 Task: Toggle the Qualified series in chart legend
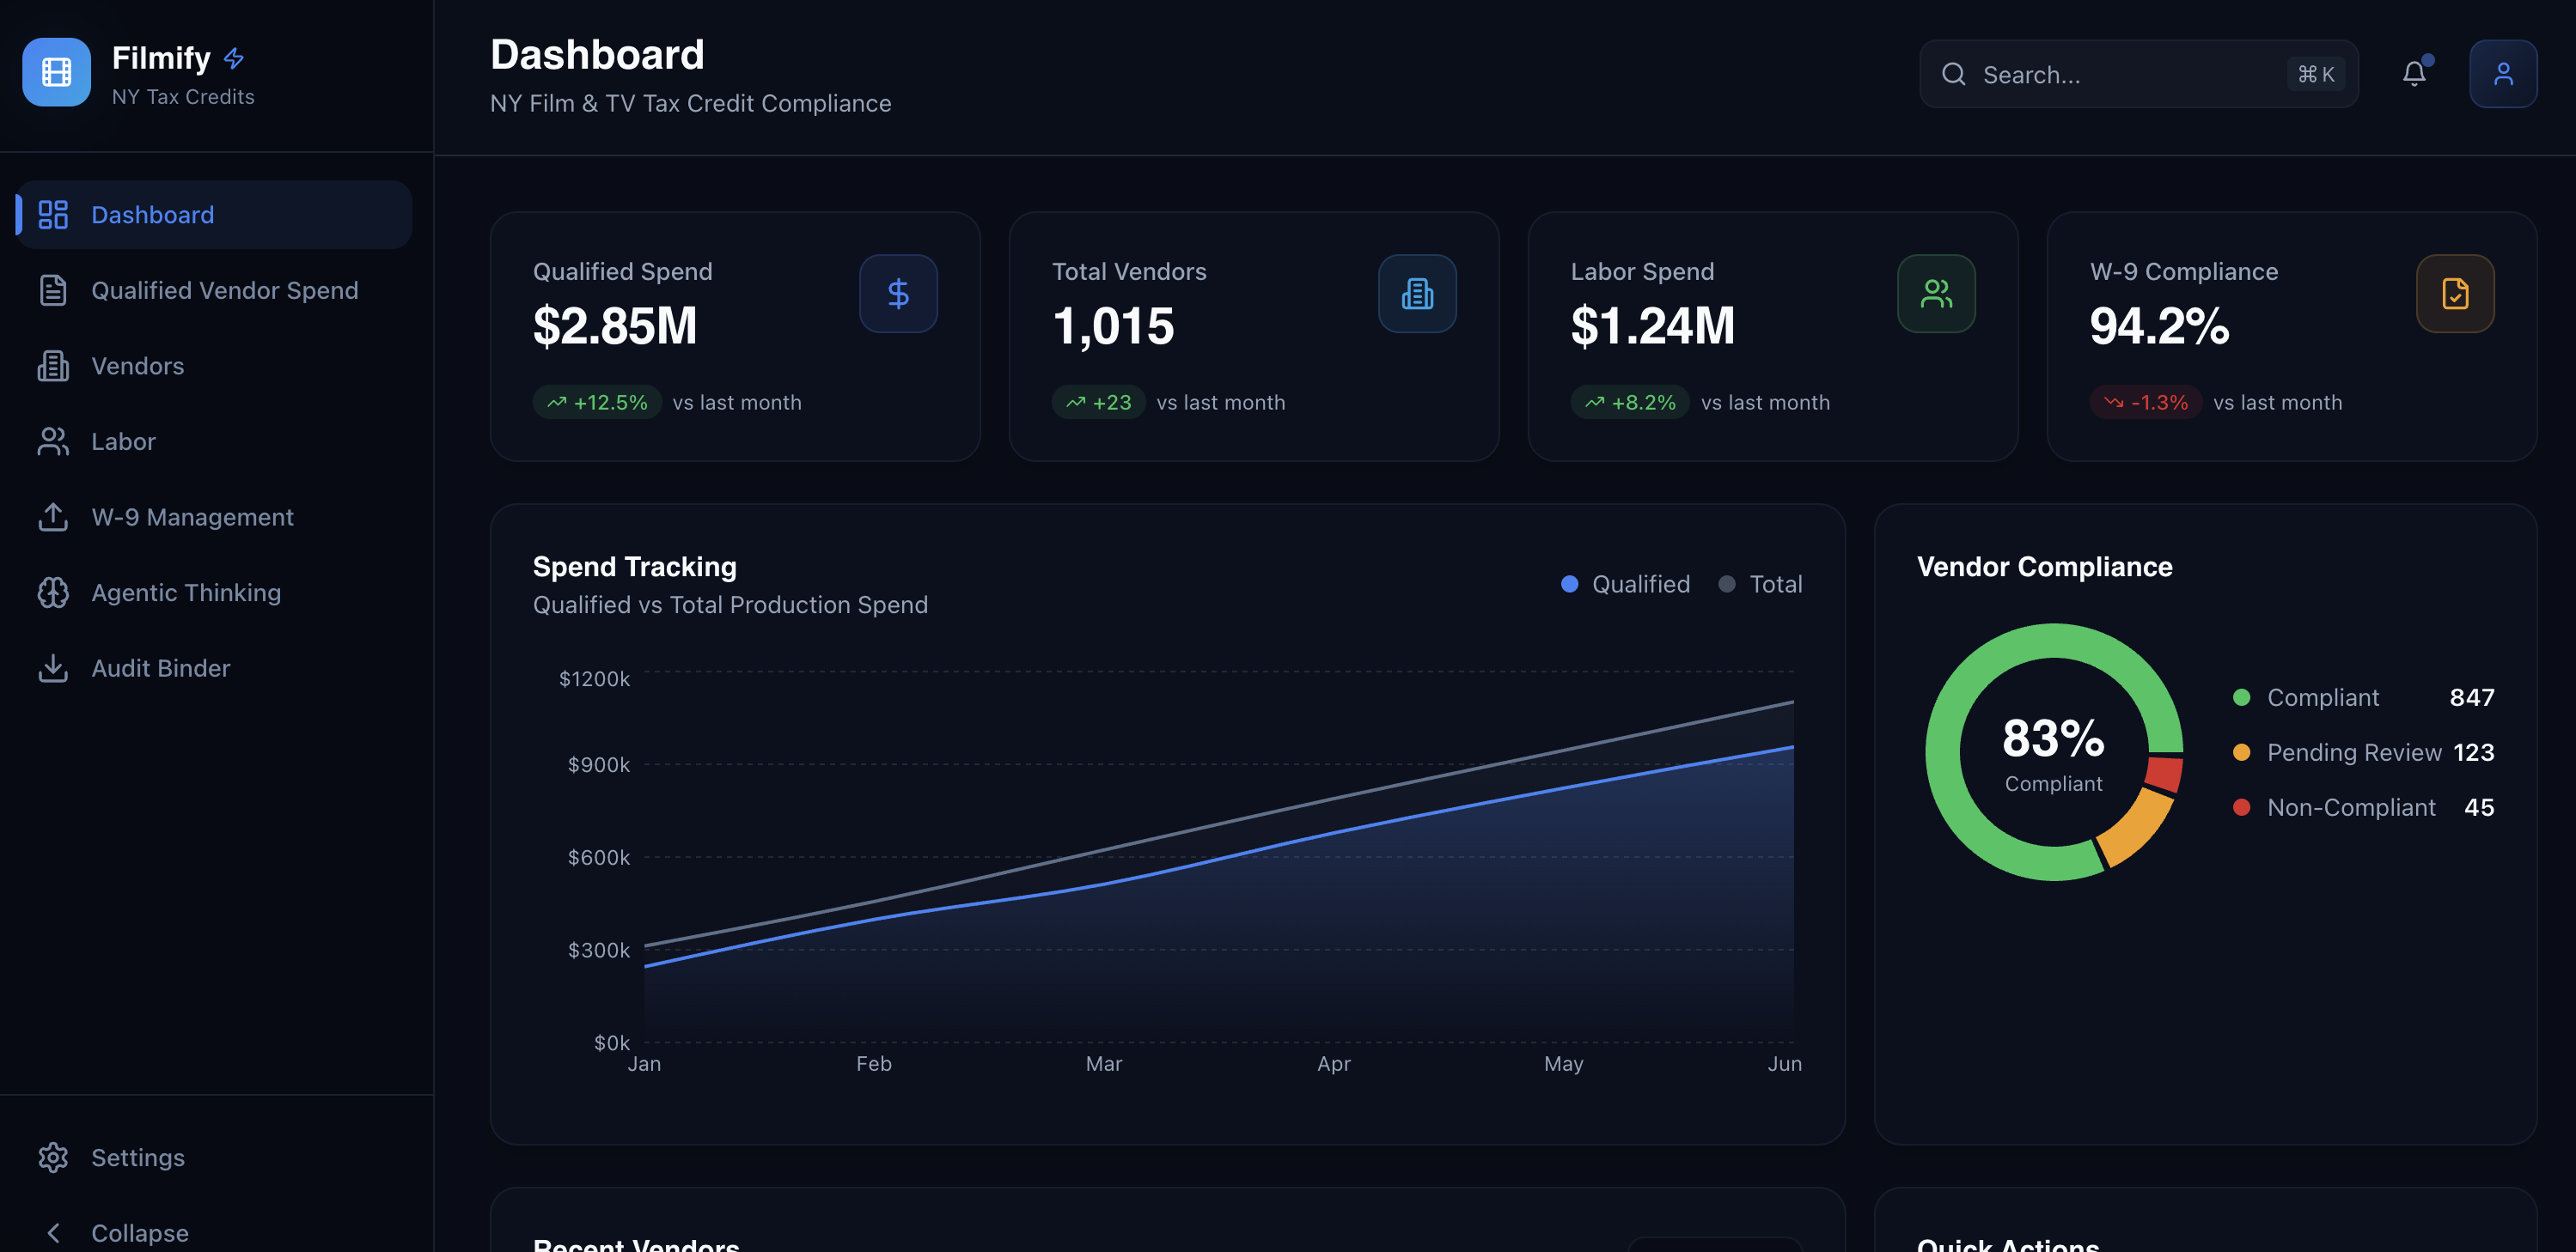pyautogui.click(x=1626, y=585)
